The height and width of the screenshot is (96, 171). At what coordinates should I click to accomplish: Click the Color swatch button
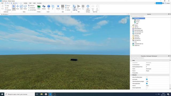(x=63, y=7)
